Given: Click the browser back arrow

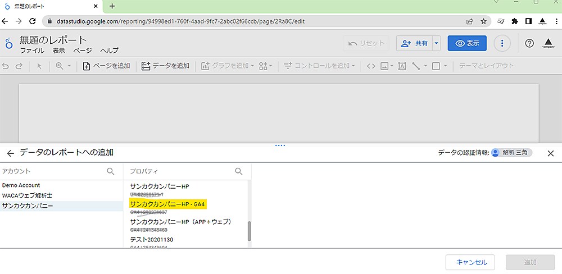Looking at the screenshot, I should tap(5, 21).
